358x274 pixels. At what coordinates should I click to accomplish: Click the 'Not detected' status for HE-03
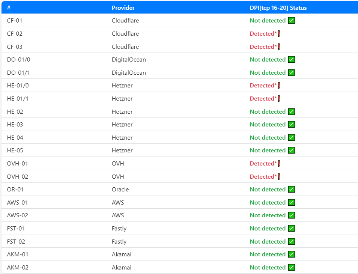(x=268, y=125)
